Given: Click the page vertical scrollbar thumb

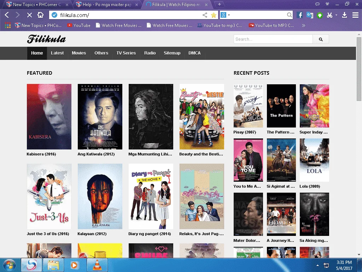Looking at the screenshot, I should pyautogui.click(x=359, y=69).
